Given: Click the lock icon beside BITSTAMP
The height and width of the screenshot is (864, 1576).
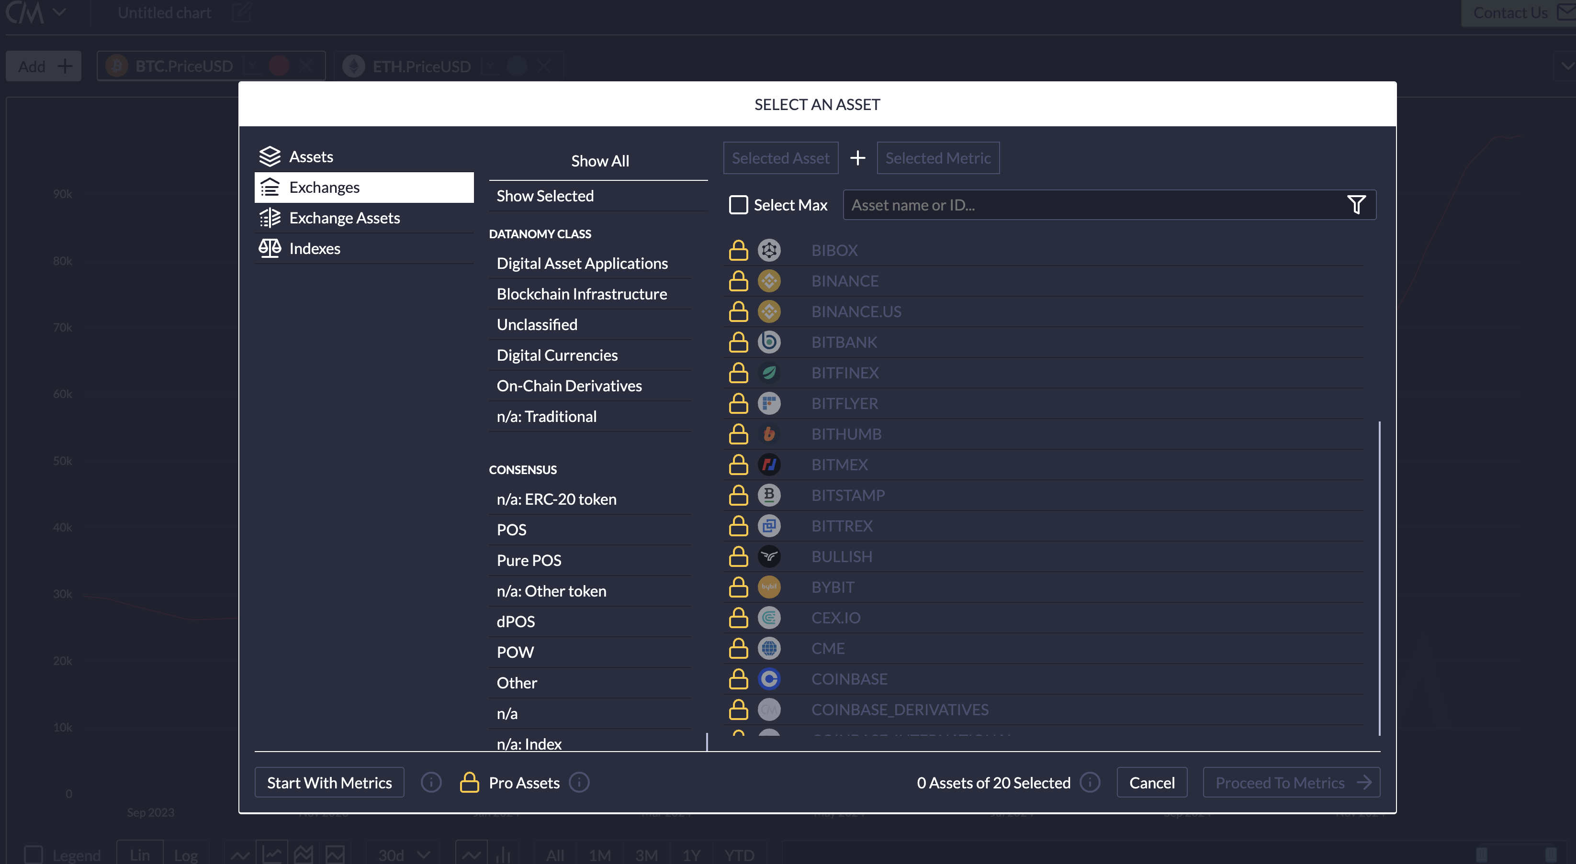Looking at the screenshot, I should pyautogui.click(x=738, y=495).
